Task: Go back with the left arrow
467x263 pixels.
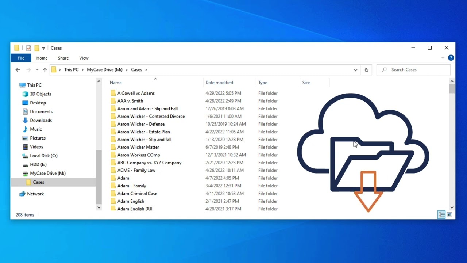Action: [18, 70]
